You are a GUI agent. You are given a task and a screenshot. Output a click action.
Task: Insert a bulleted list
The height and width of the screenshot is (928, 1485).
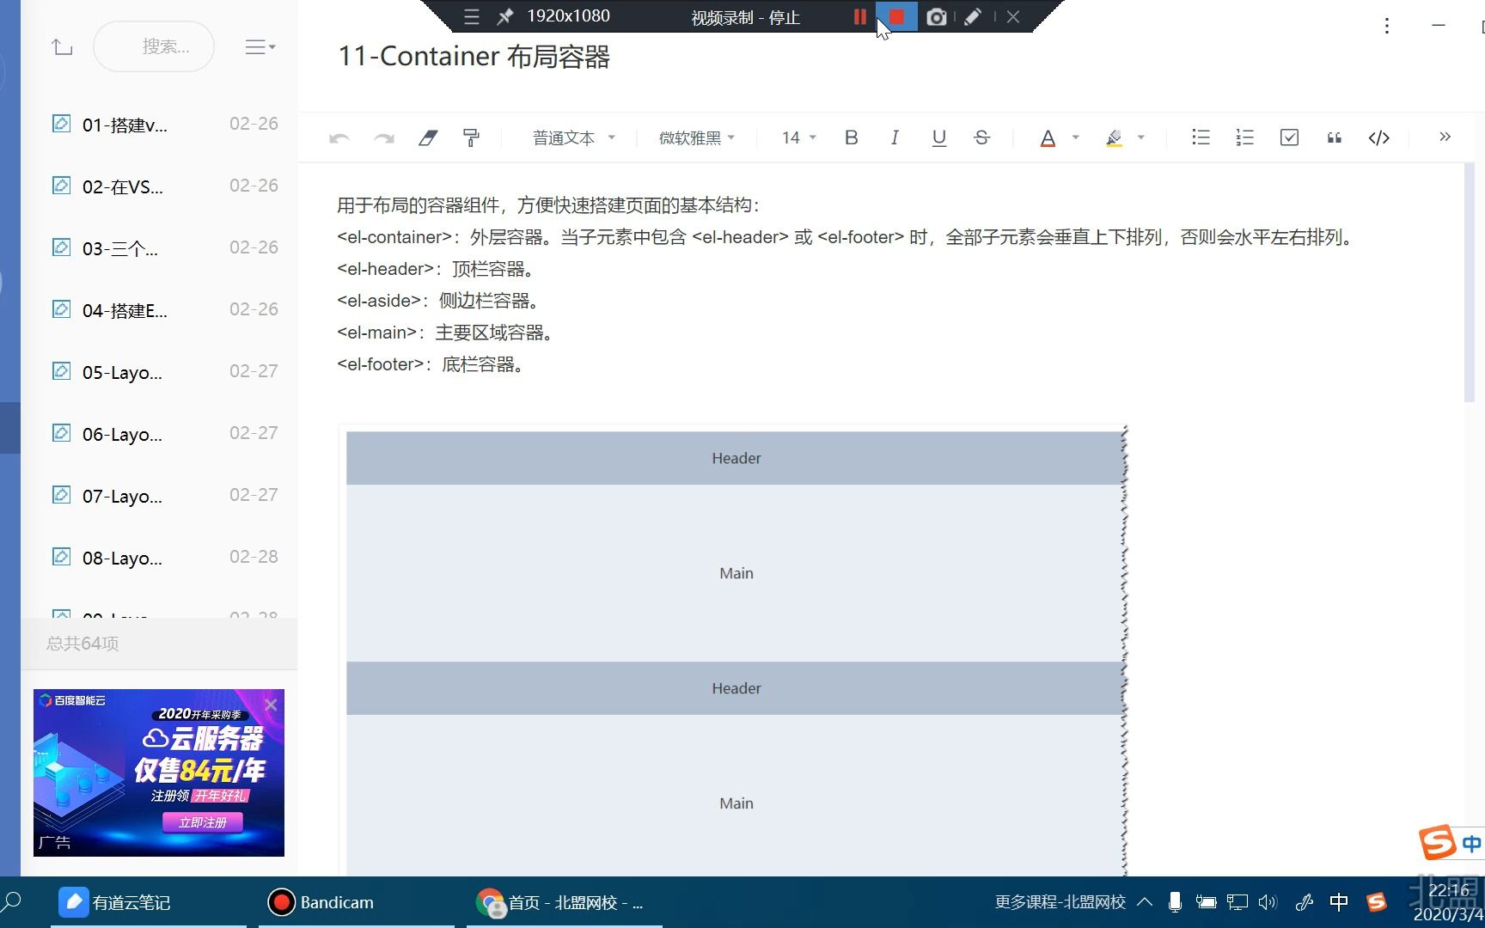pyautogui.click(x=1201, y=137)
